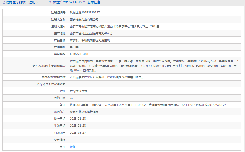Click approval department 陕西省药品监督管理局

pos(84,112)
